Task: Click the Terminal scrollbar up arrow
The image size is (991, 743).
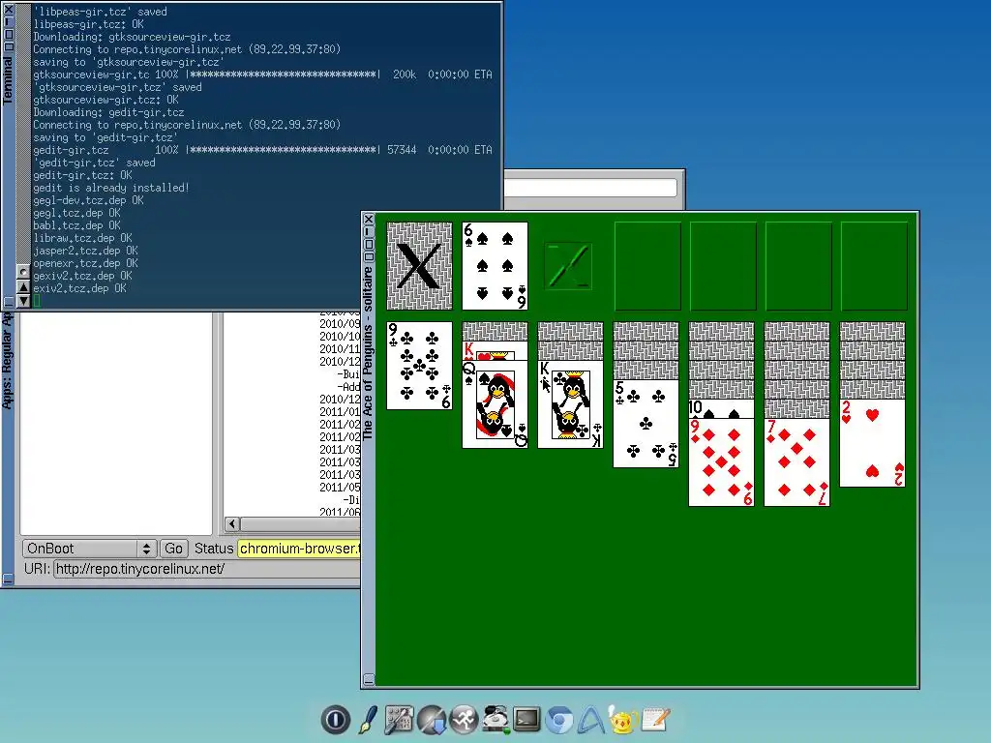Action: [23, 286]
